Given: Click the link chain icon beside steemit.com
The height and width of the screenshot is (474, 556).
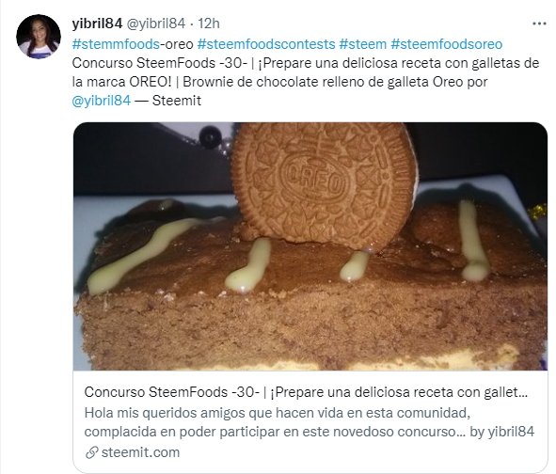Looking at the screenshot, I should 92,452.
